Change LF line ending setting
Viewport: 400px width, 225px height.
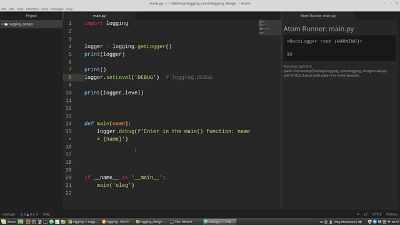point(365,214)
